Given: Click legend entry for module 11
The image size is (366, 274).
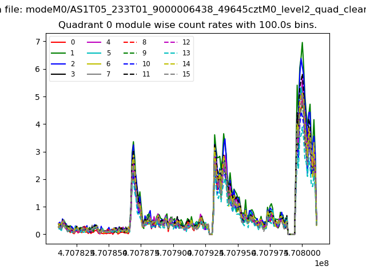Looking at the screenshot, I should coord(137,74).
